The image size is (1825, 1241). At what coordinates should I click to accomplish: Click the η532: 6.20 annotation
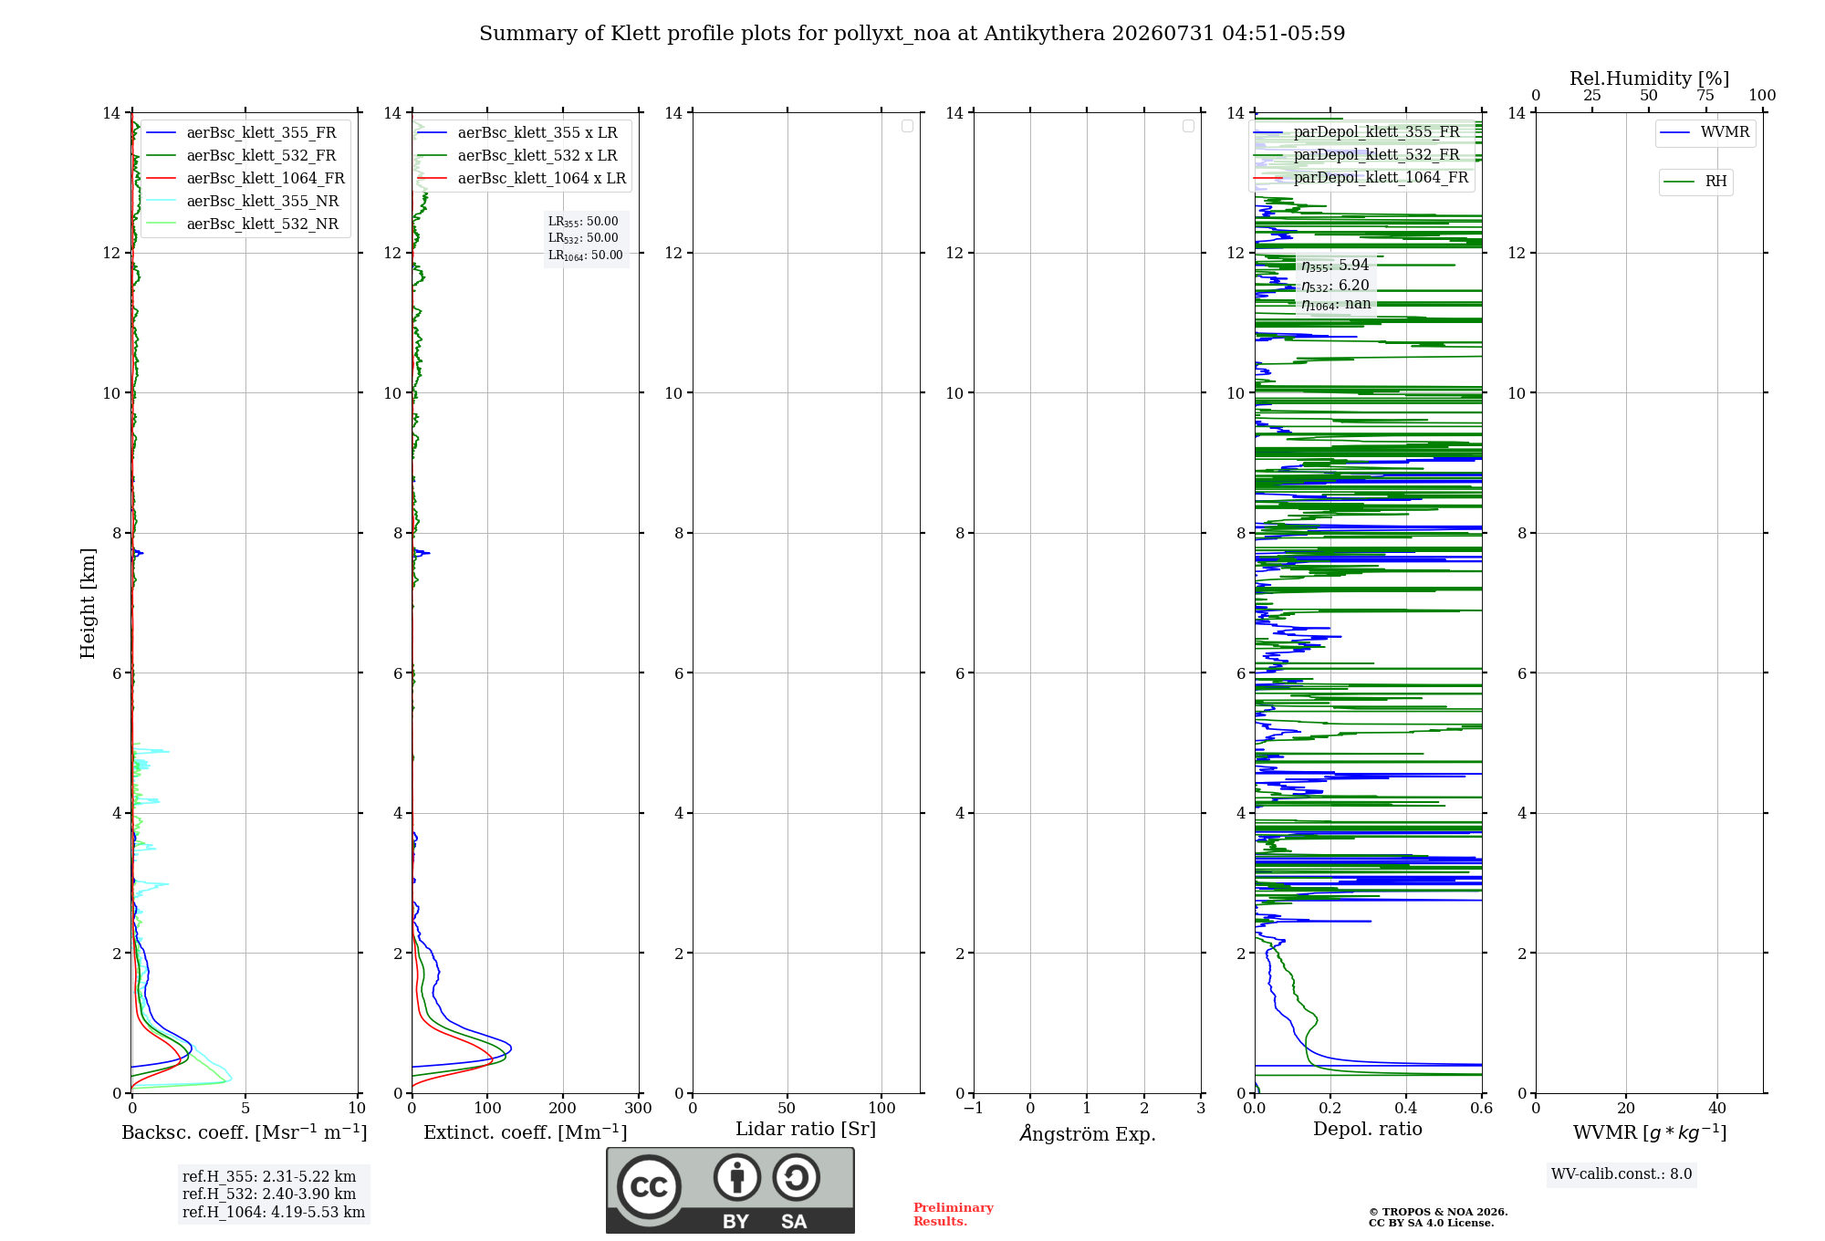click(x=1335, y=286)
